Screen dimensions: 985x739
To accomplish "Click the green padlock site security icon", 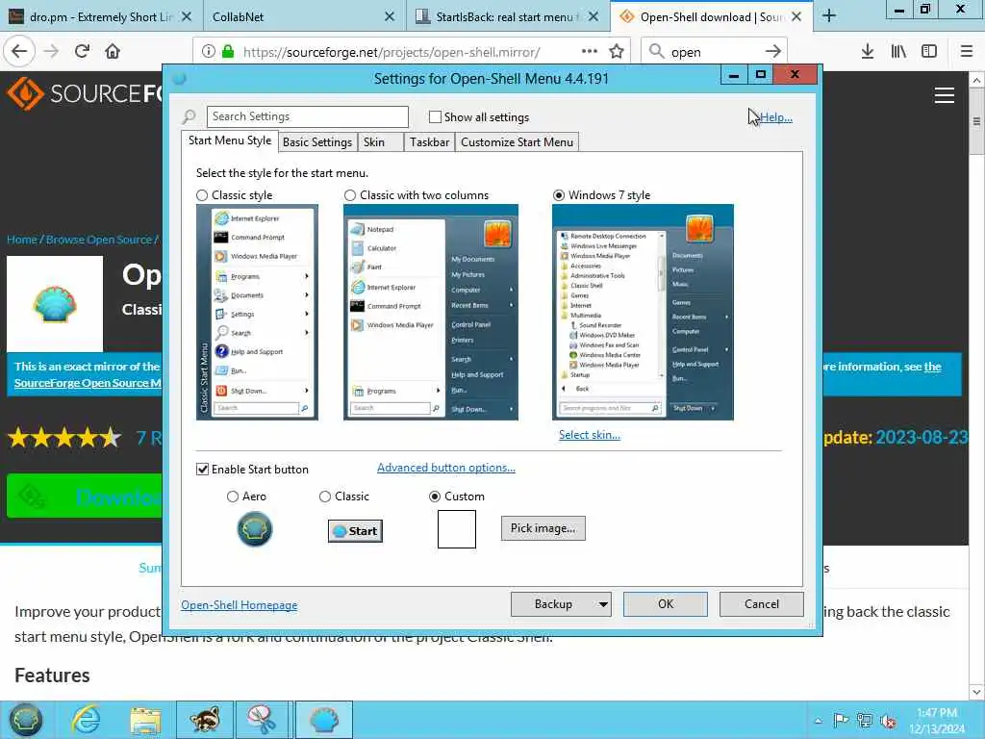I will coord(229,52).
